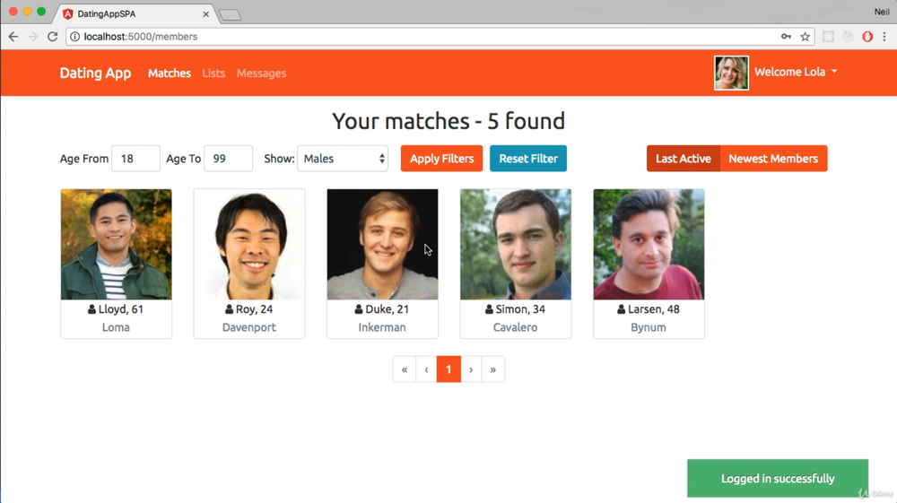Select Newest Members sort toggle

coord(773,159)
